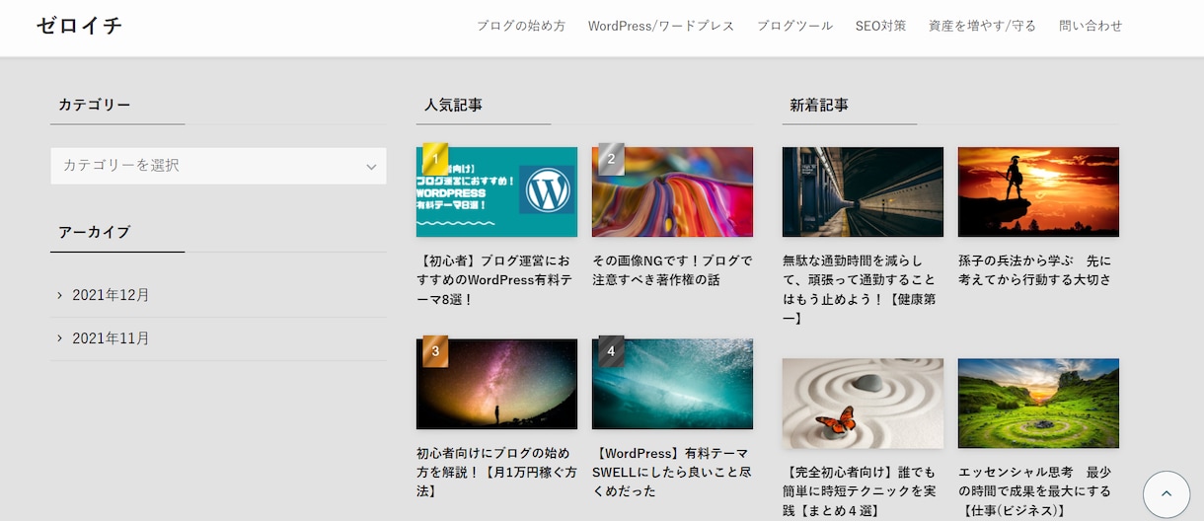Open the WordPress/ワードプレス menu item
This screenshot has width=1204, height=521.
point(661,27)
